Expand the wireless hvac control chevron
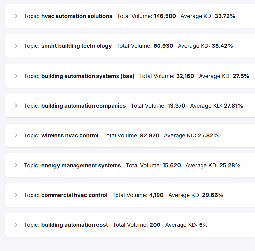 tap(16, 135)
